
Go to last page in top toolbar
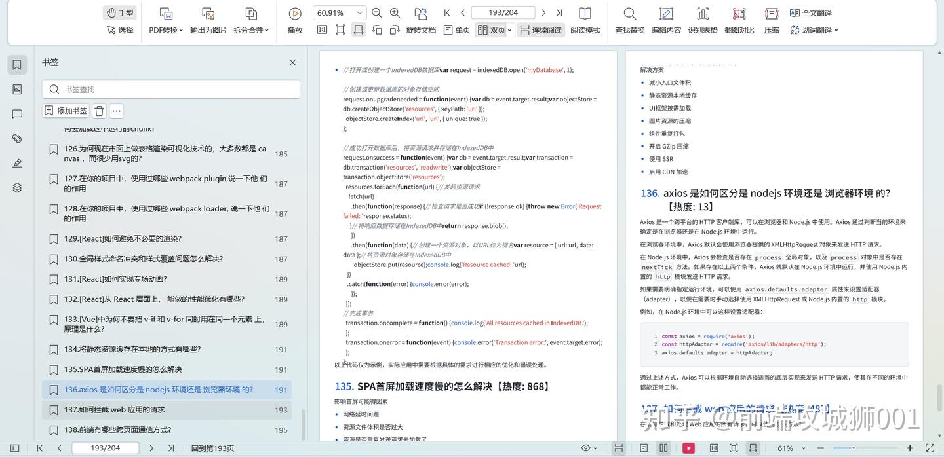pos(559,13)
